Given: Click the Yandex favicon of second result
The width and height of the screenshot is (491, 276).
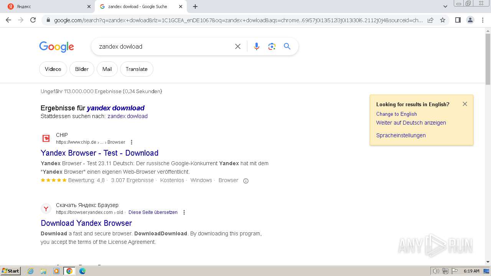Looking at the screenshot, I should click(46, 209).
